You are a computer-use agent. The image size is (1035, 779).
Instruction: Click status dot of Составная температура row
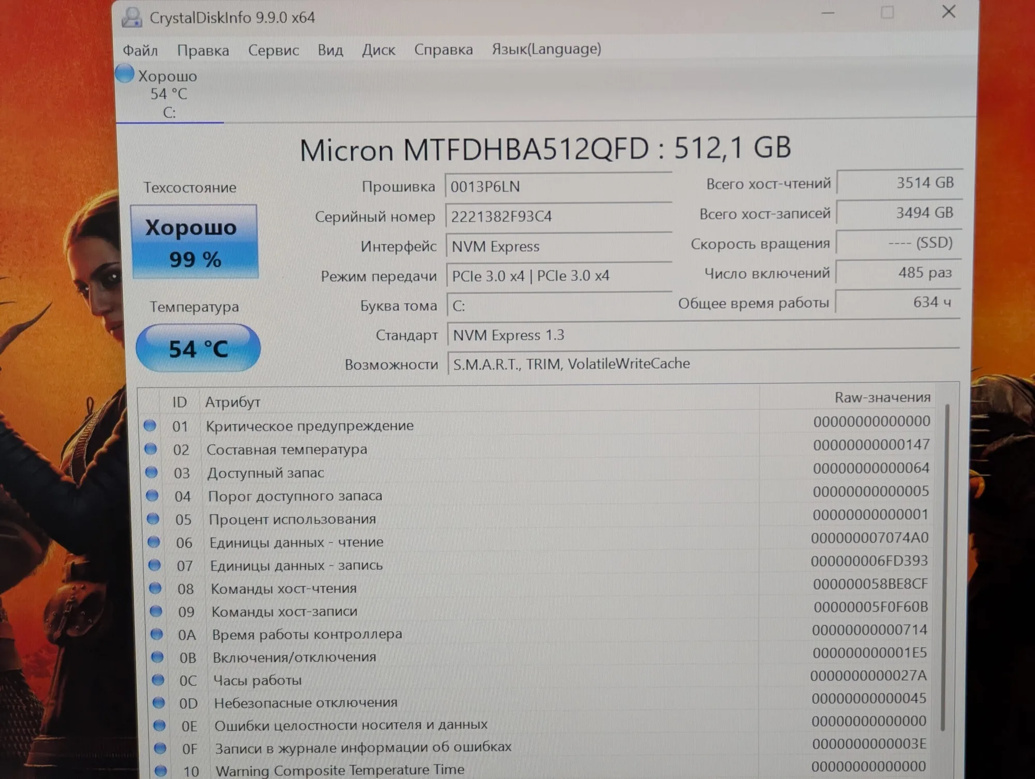pyautogui.click(x=151, y=449)
